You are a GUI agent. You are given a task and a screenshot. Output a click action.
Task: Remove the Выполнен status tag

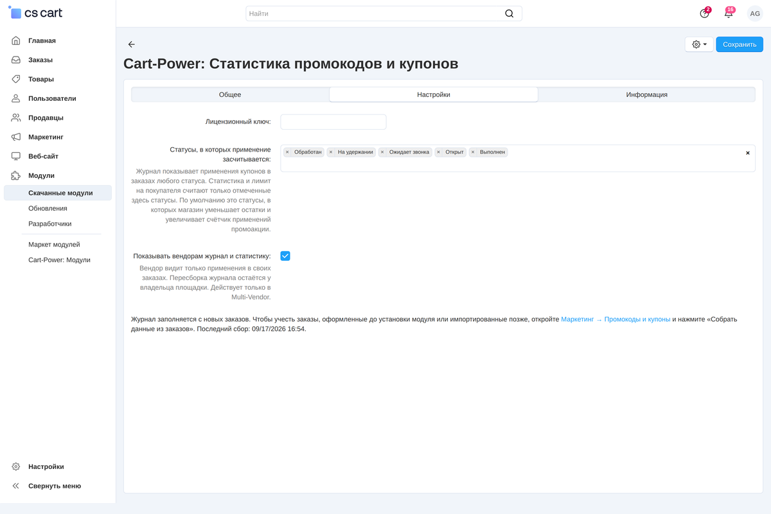473,152
